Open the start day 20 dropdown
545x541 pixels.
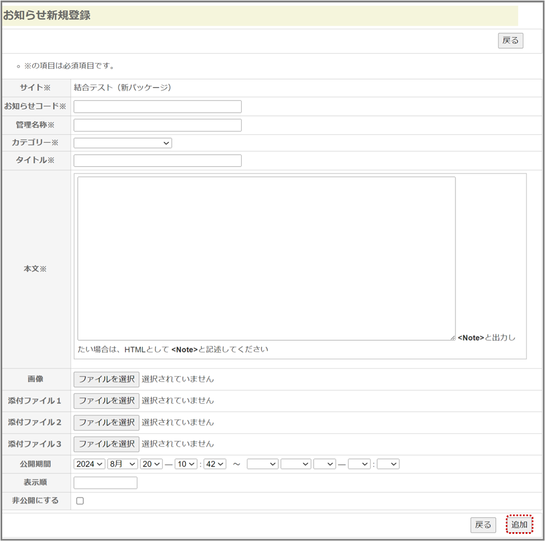(151, 464)
